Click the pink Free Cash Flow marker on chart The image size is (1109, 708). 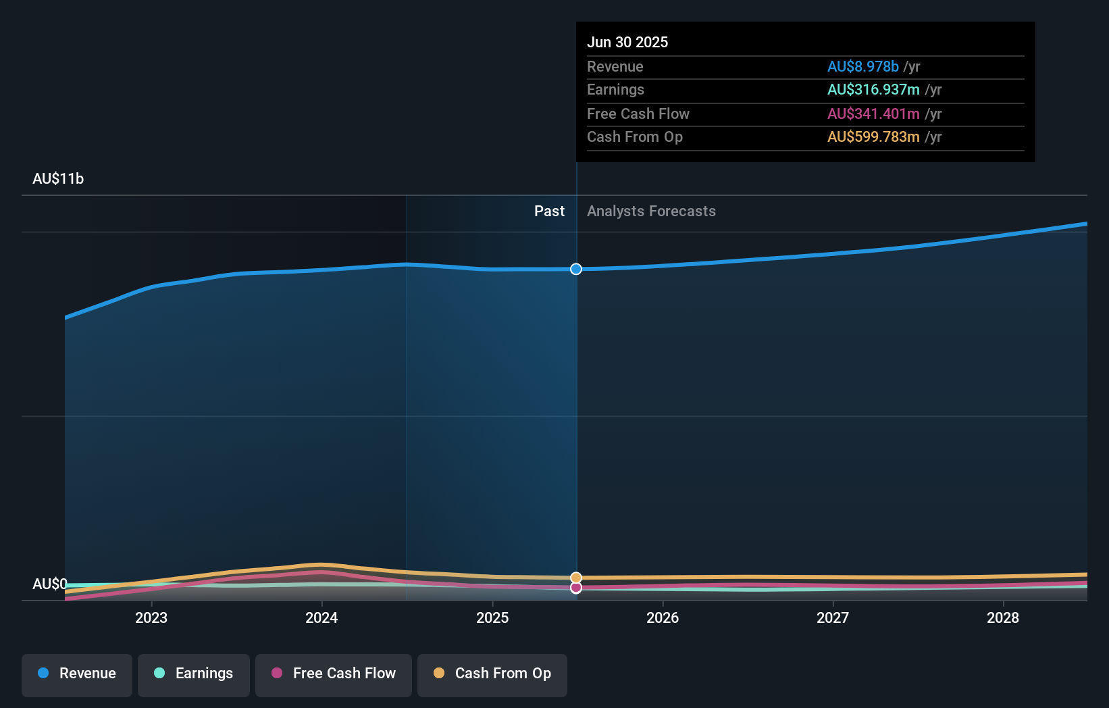pyautogui.click(x=575, y=588)
